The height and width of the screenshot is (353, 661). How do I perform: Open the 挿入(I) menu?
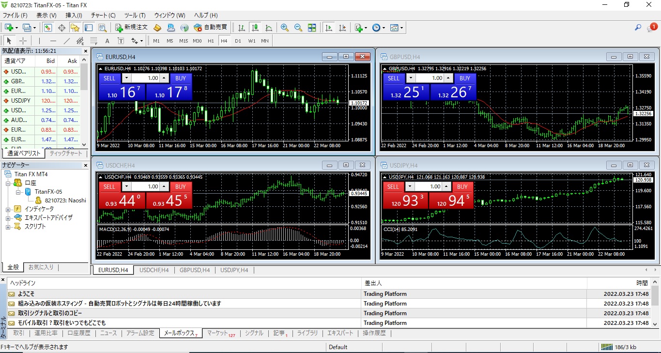(74, 15)
